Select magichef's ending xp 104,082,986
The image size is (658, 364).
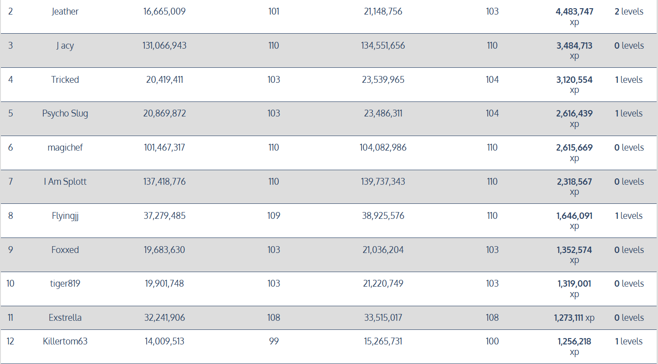383,148
